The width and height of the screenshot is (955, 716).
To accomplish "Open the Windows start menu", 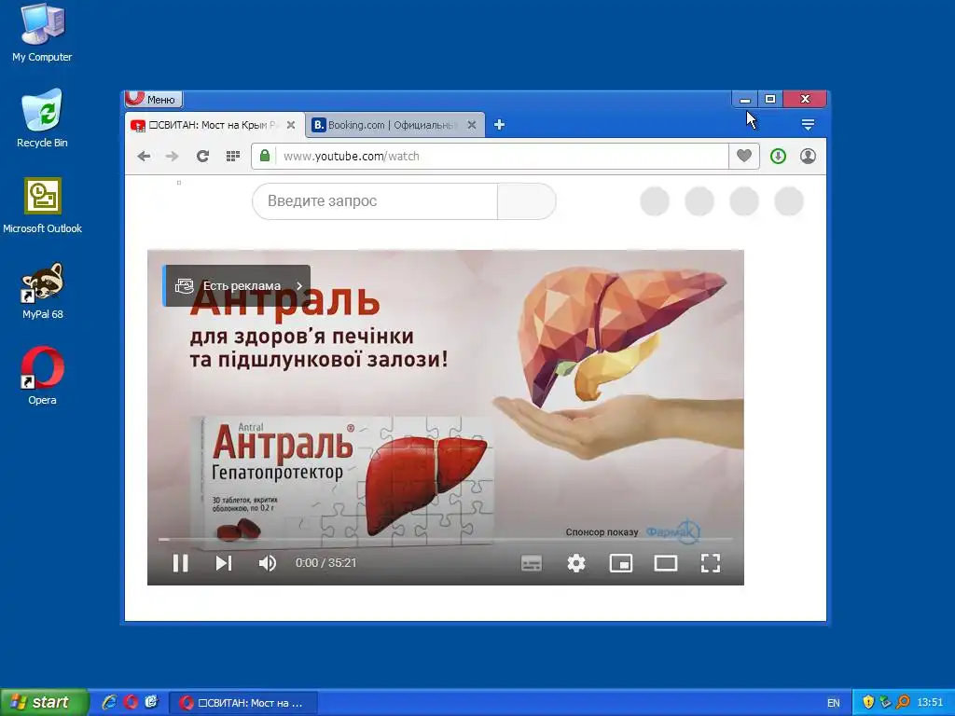I will [44, 702].
